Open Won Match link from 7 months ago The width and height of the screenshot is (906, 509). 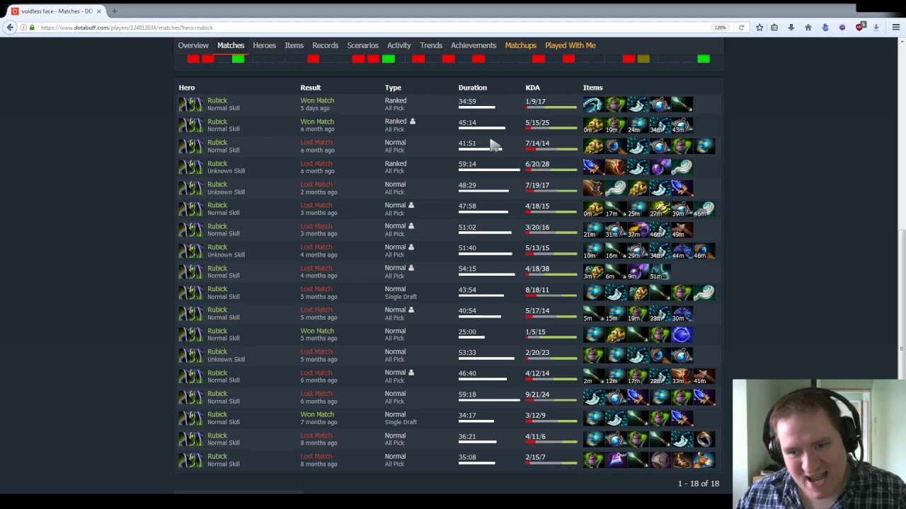(x=317, y=414)
